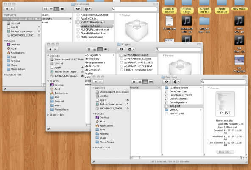This screenshot has width=251, height=170.
Task: Open Action gear menu in PlugIns window
Action: tap(131, 49)
